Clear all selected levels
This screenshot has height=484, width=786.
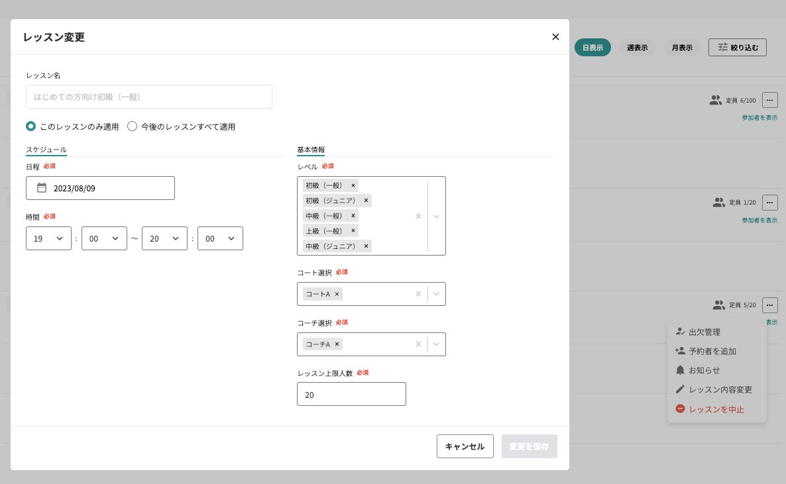(418, 216)
